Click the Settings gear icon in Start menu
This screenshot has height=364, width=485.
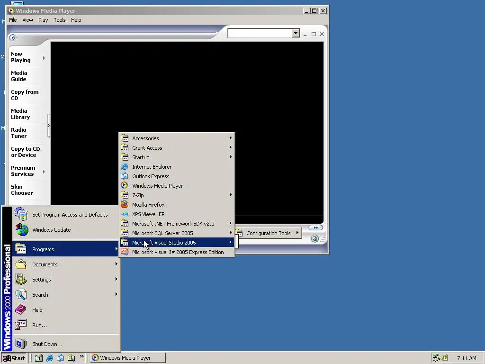point(21,279)
